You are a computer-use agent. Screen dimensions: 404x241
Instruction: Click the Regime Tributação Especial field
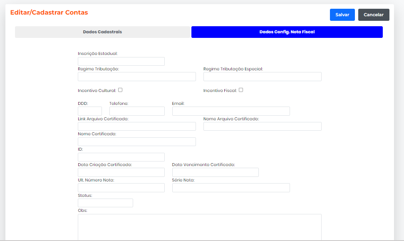point(262,77)
